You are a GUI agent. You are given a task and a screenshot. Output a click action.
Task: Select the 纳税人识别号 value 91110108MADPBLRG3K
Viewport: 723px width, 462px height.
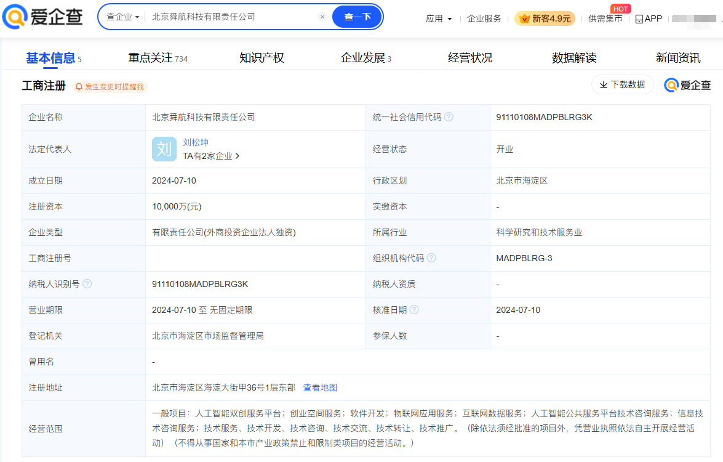coord(199,284)
